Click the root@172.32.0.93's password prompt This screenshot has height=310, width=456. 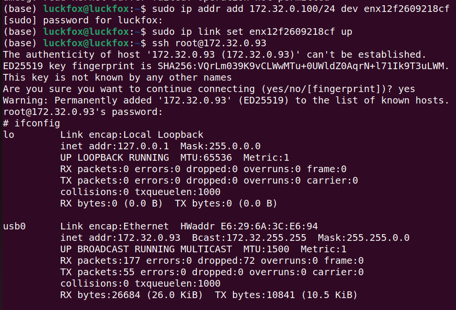point(83,112)
